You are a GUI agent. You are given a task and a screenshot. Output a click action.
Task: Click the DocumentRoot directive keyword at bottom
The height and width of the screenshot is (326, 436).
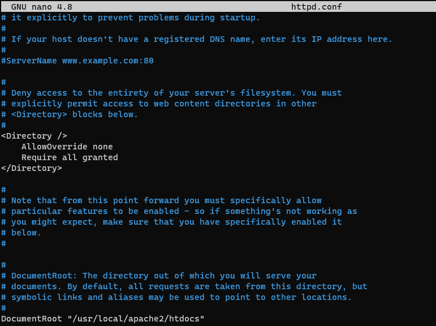32,319
